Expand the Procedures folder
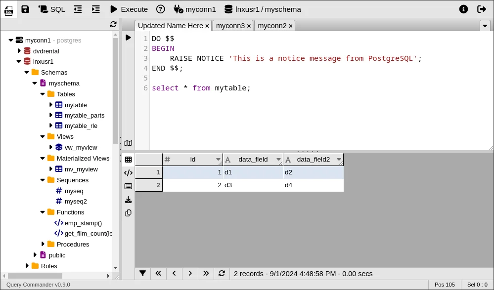Screen dimensions: 494x290 [x=43, y=244]
